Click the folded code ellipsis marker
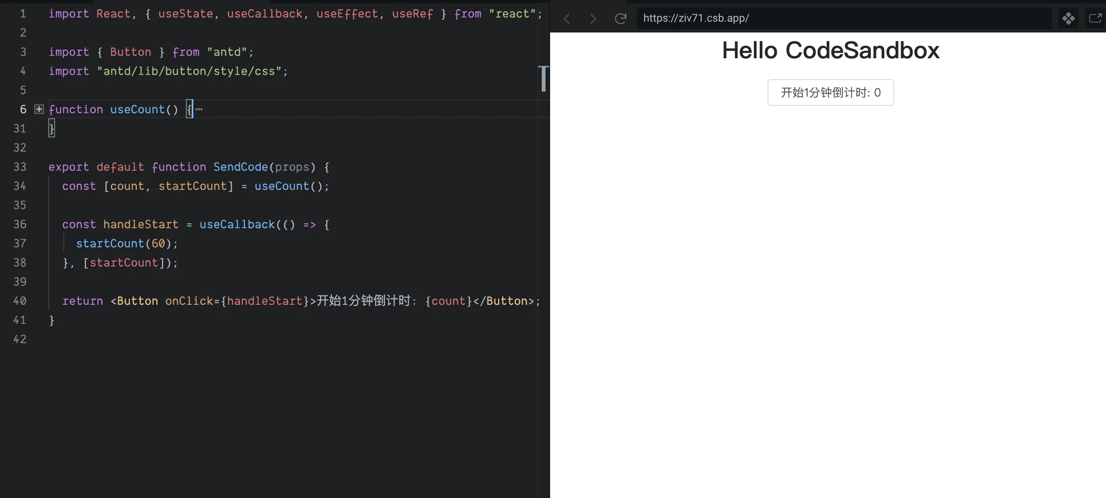The width and height of the screenshot is (1106, 498). pos(199,110)
